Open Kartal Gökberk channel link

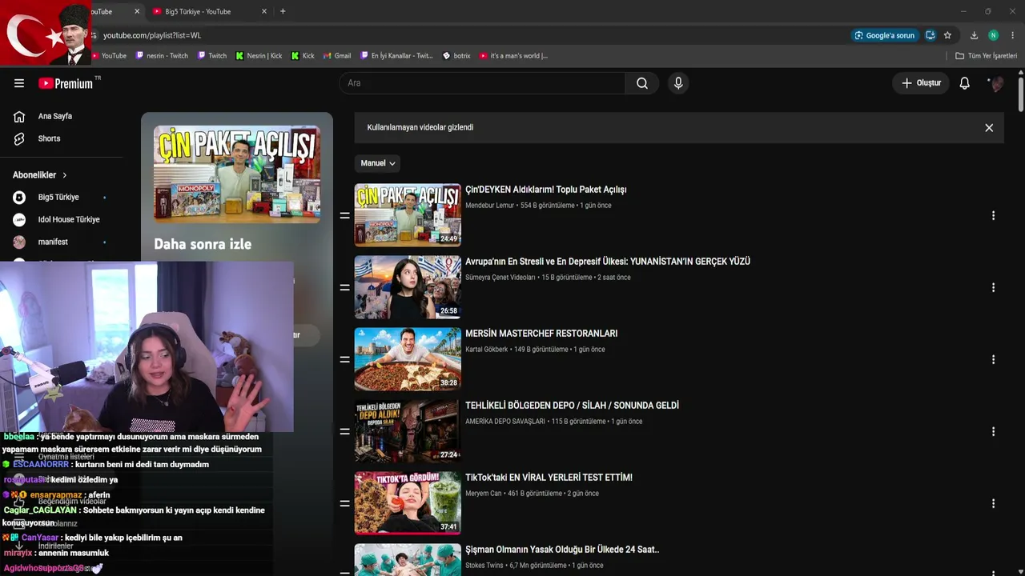tap(486, 350)
